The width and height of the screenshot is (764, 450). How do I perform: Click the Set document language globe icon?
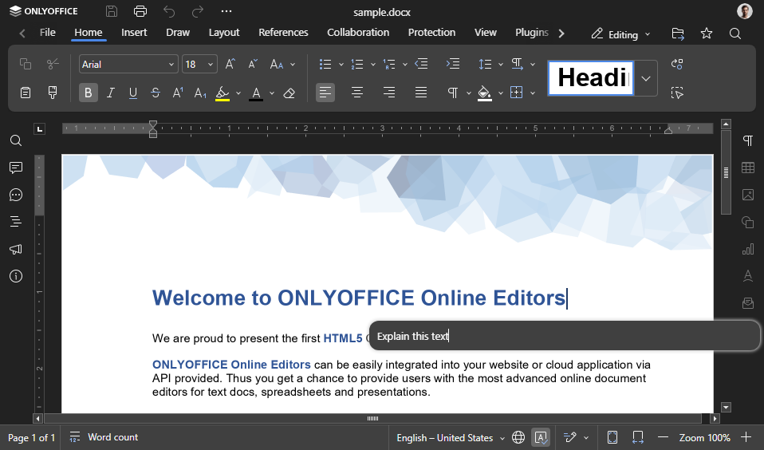[x=518, y=437]
